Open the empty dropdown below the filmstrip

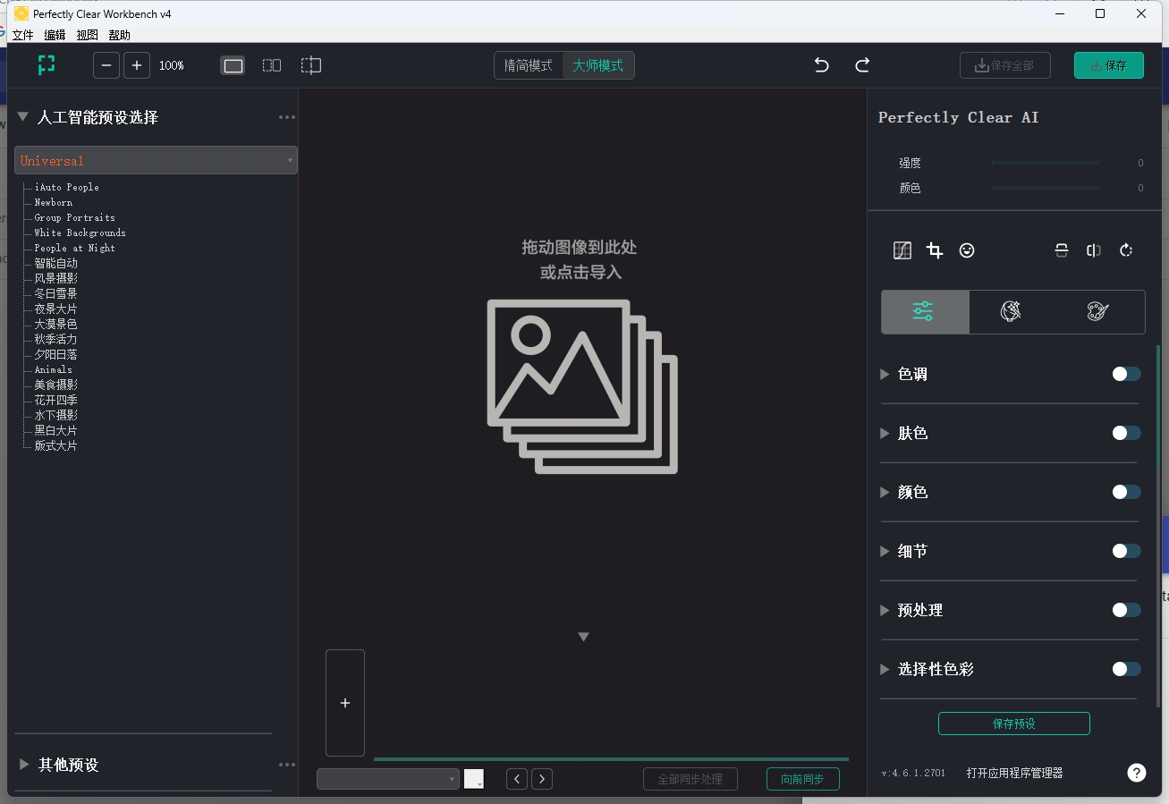[388, 779]
